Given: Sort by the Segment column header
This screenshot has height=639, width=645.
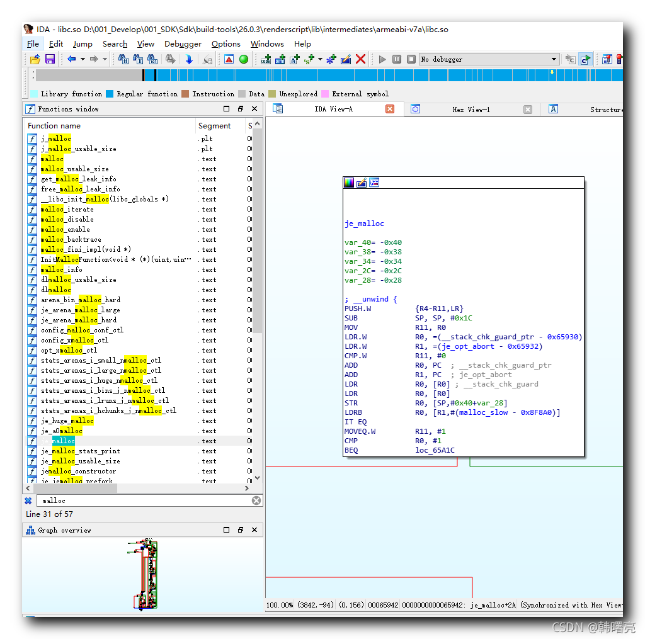Looking at the screenshot, I should 220,126.
